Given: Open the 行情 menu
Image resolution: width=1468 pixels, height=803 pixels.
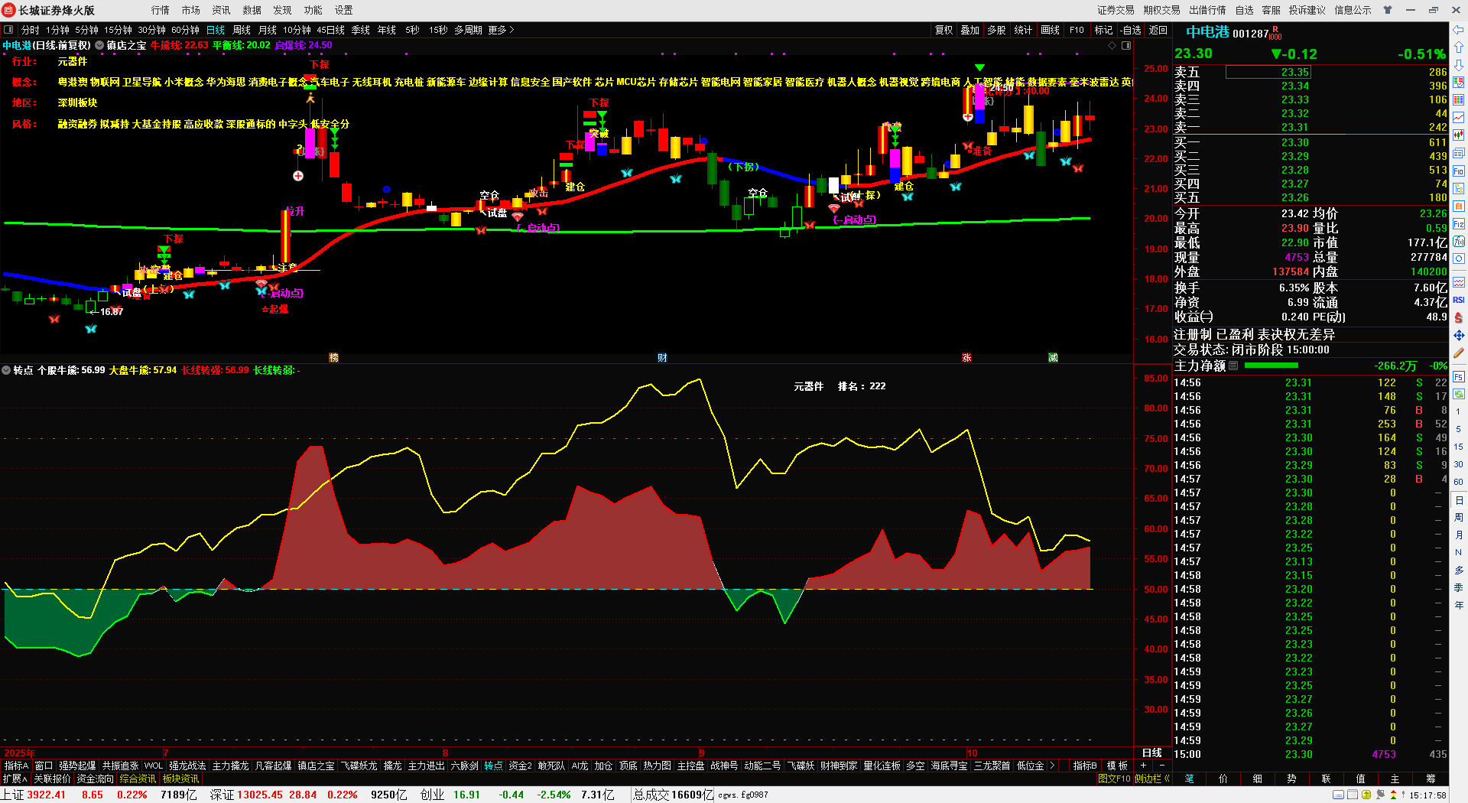Looking at the screenshot, I should click(161, 10).
